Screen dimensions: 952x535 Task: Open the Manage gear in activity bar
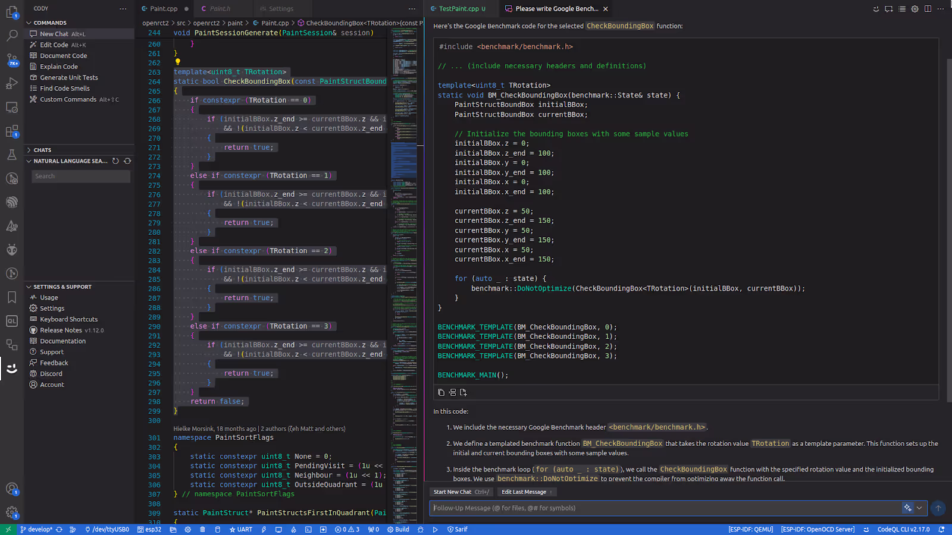[12, 512]
